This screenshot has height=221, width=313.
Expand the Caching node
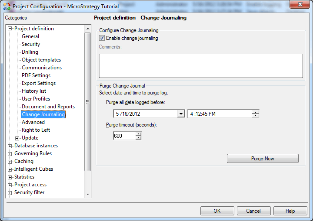(x=10, y=162)
